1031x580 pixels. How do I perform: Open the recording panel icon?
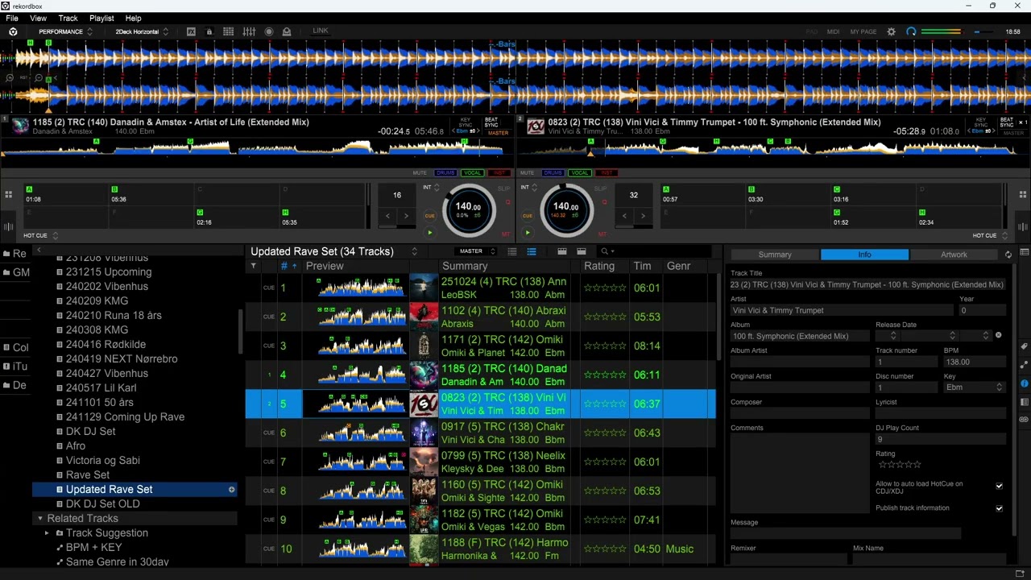tap(268, 31)
